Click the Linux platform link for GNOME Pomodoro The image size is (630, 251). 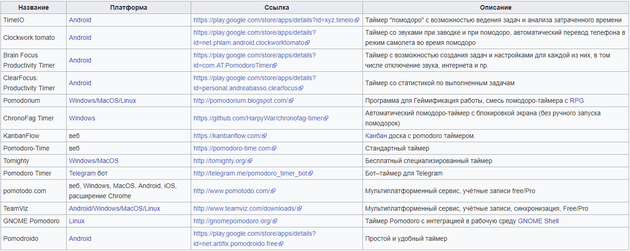(77, 221)
